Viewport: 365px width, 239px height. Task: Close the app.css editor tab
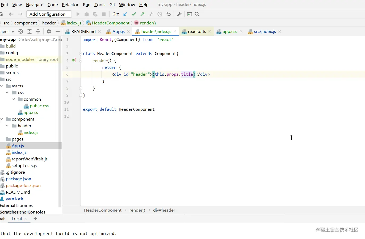point(241,31)
